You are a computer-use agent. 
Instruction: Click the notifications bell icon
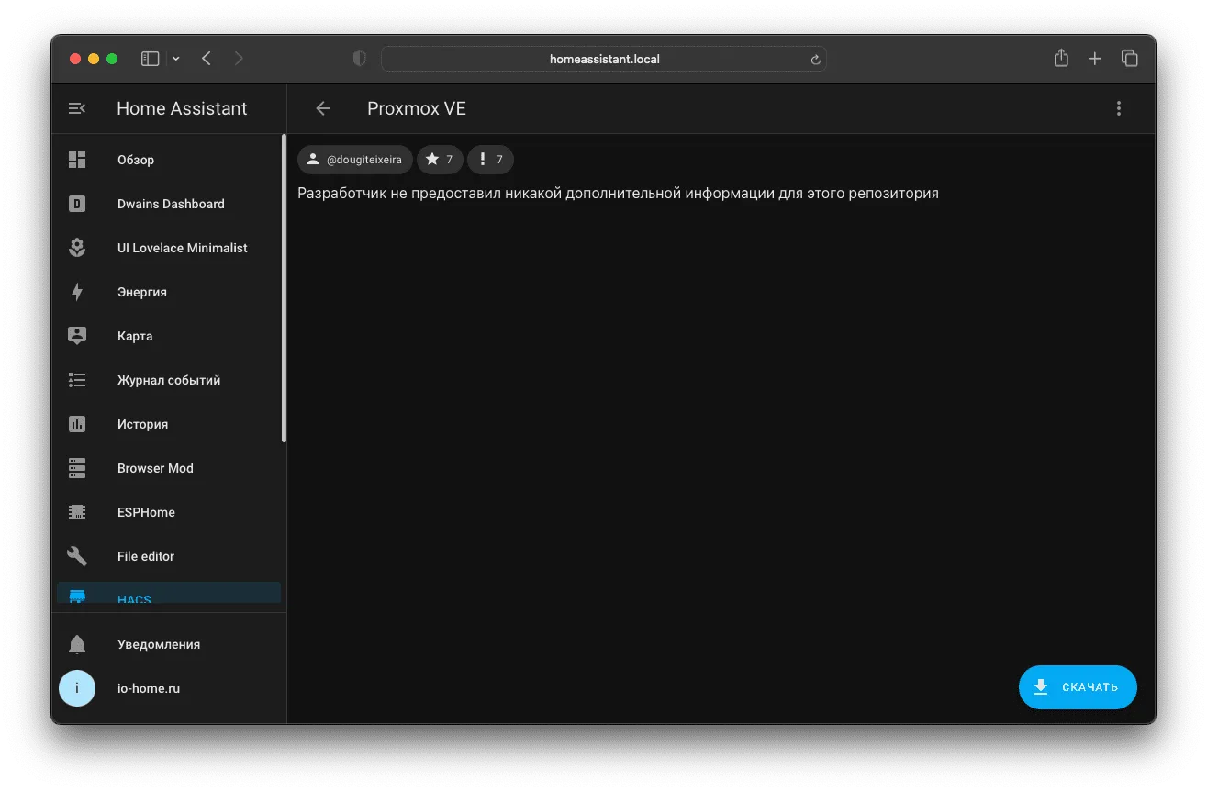point(77,644)
